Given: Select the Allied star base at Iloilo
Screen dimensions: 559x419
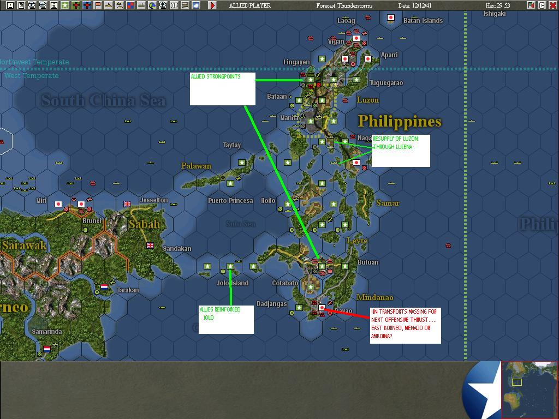Looking at the screenshot, I should (288, 204).
